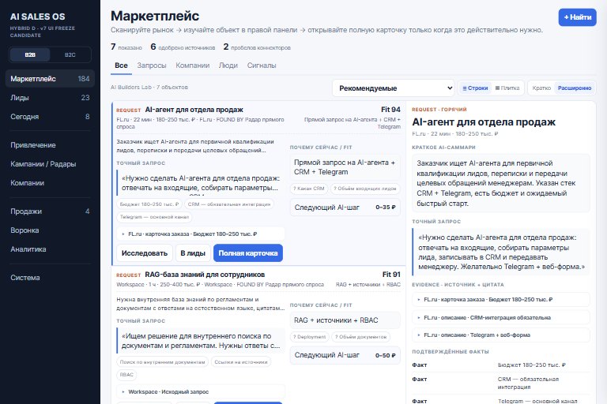Open Система in the sidebar
The width and height of the screenshot is (607, 404).
click(50, 278)
